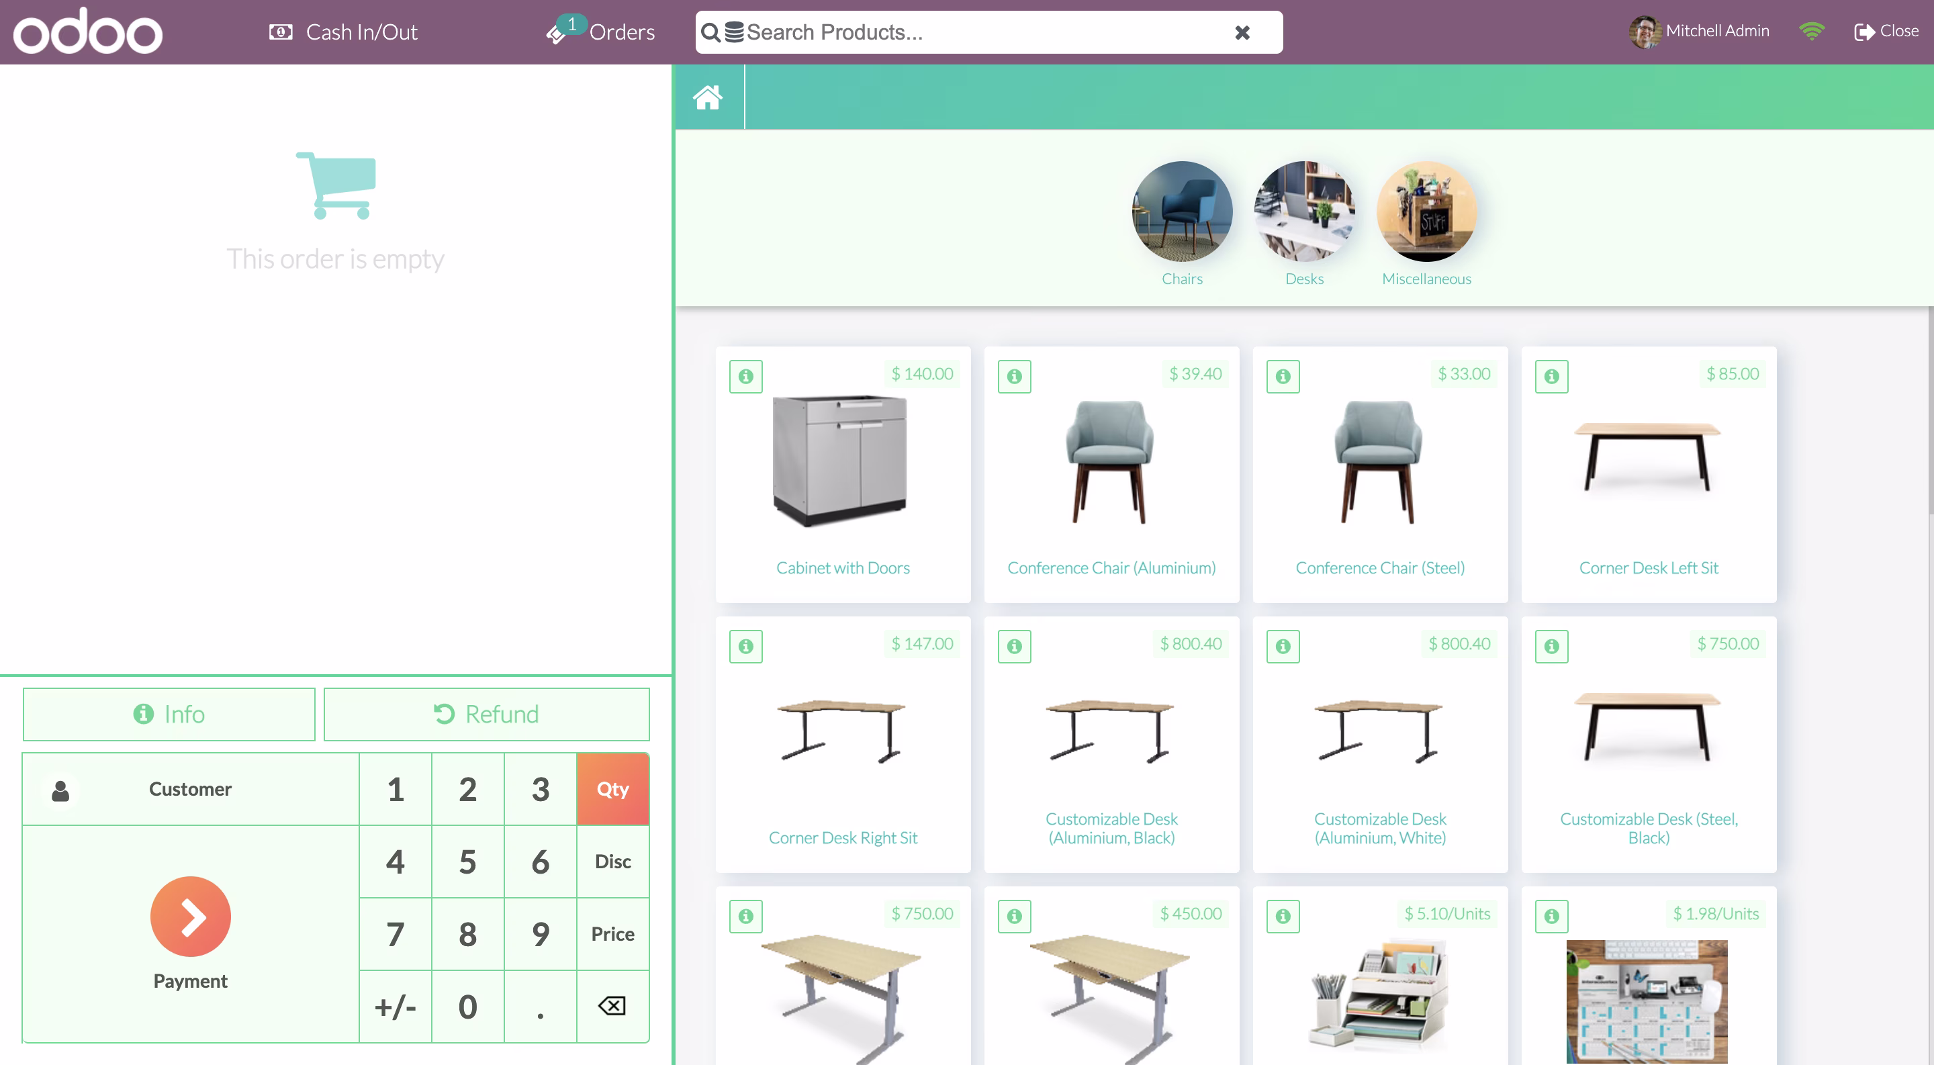Click the backspace key on numpad
This screenshot has height=1065, width=1934.
click(612, 1007)
